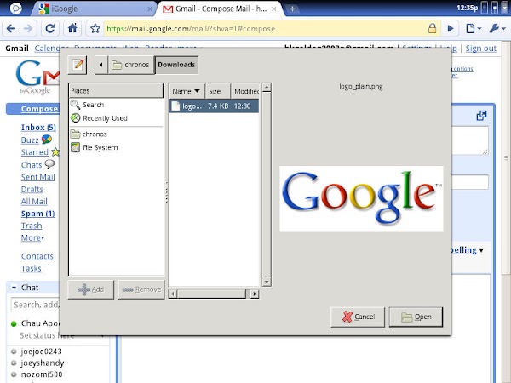Open the Tasks link
The width and height of the screenshot is (511, 383).
(x=31, y=269)
